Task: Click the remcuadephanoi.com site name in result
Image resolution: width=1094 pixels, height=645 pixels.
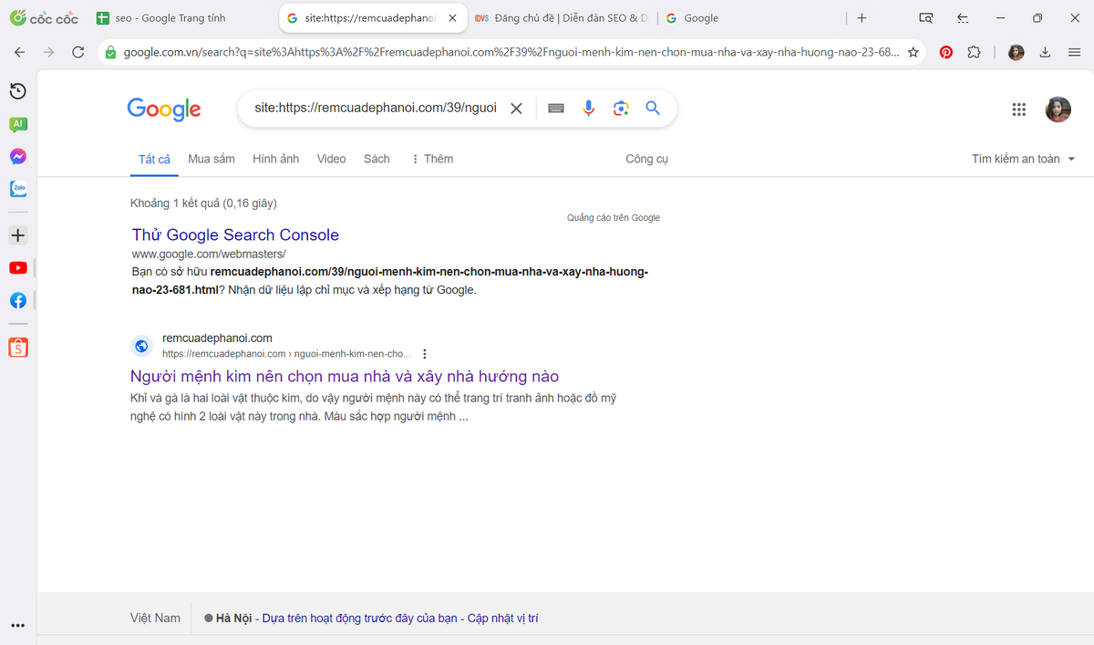Action: 217,338
